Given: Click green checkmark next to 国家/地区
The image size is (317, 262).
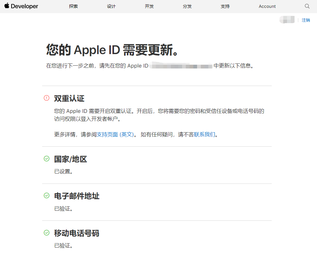Looking at the screenshot, I should click(x=47, y=159).
